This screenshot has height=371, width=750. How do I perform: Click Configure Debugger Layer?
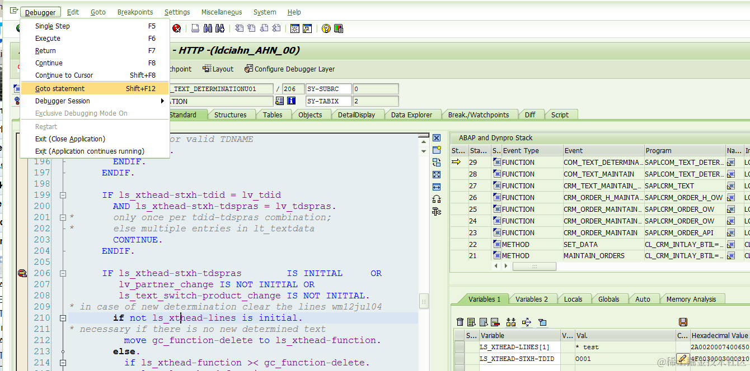coord(290,69)
